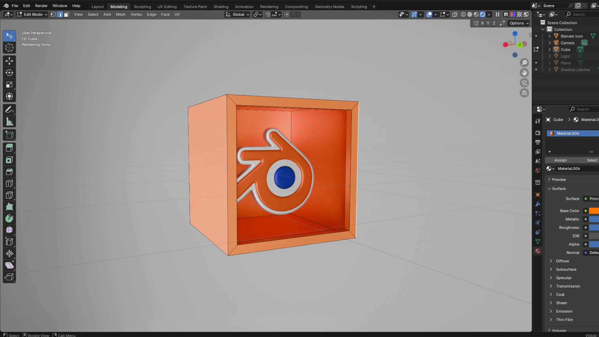Toggle camera view icon in viewport
The height and width of the screenshot is (337, 599).
coord(524,83)
